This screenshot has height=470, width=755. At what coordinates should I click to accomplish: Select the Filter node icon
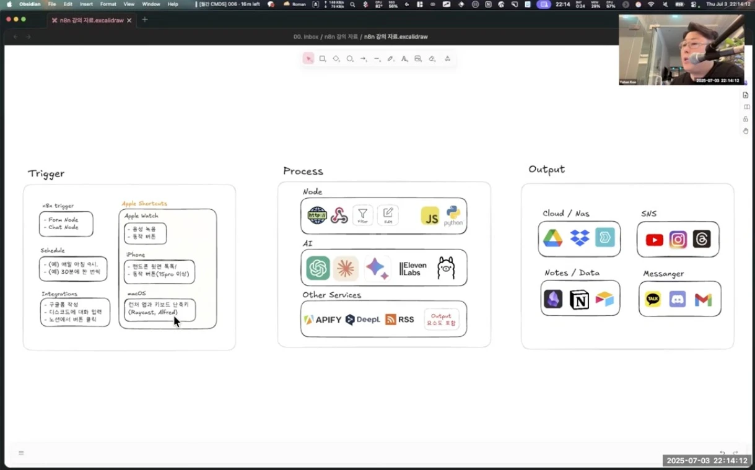point(363,215)
